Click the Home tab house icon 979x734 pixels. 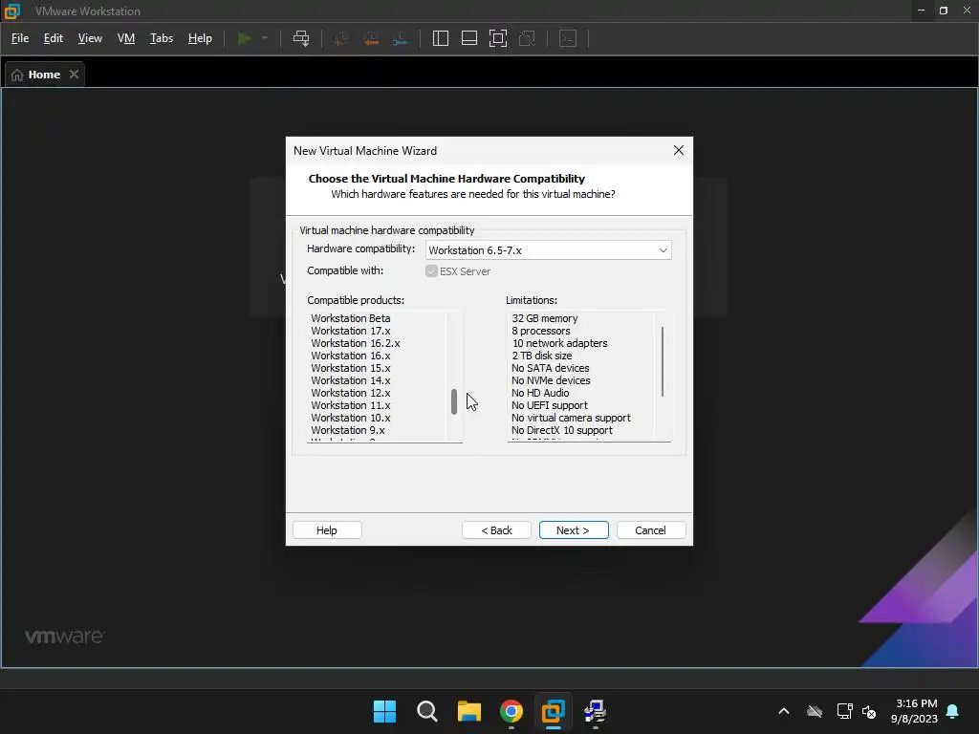pos(17,75)
